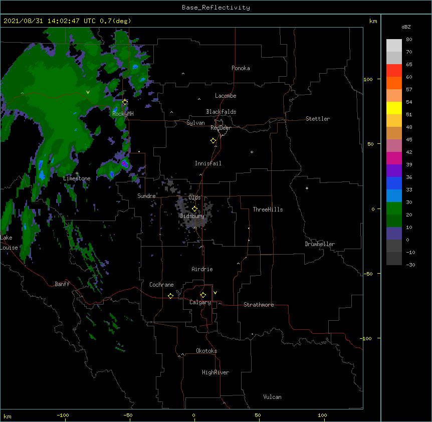Click the yellow v marker northeast of Calgary
This screenshot has height=422, width=432.
click(x=215, y=293)
